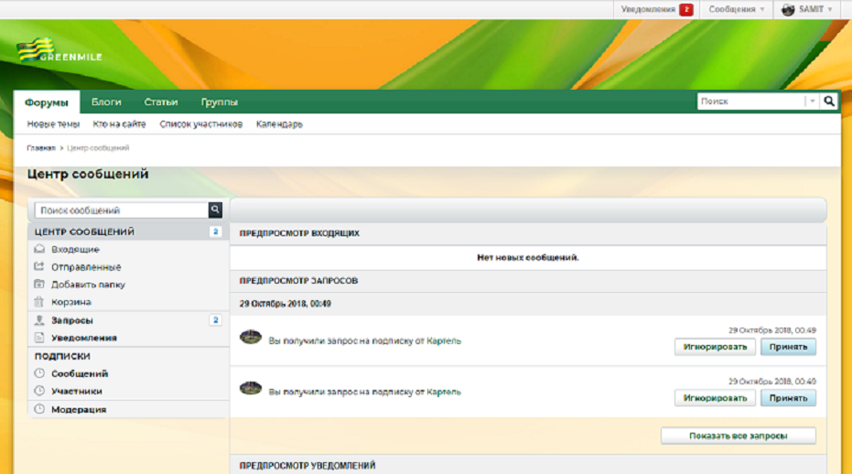Click the Уведомления sidebar document icon
The width and height of the screenshot is (852, 474).
(x=39, y=338)
